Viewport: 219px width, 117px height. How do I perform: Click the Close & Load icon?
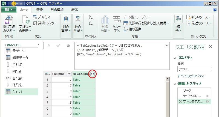point(9,20)
